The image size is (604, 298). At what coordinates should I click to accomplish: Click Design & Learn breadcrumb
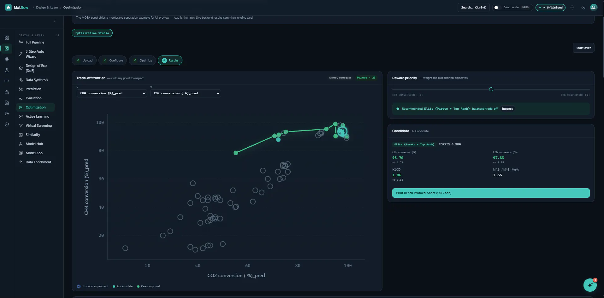tap(47, 8)
